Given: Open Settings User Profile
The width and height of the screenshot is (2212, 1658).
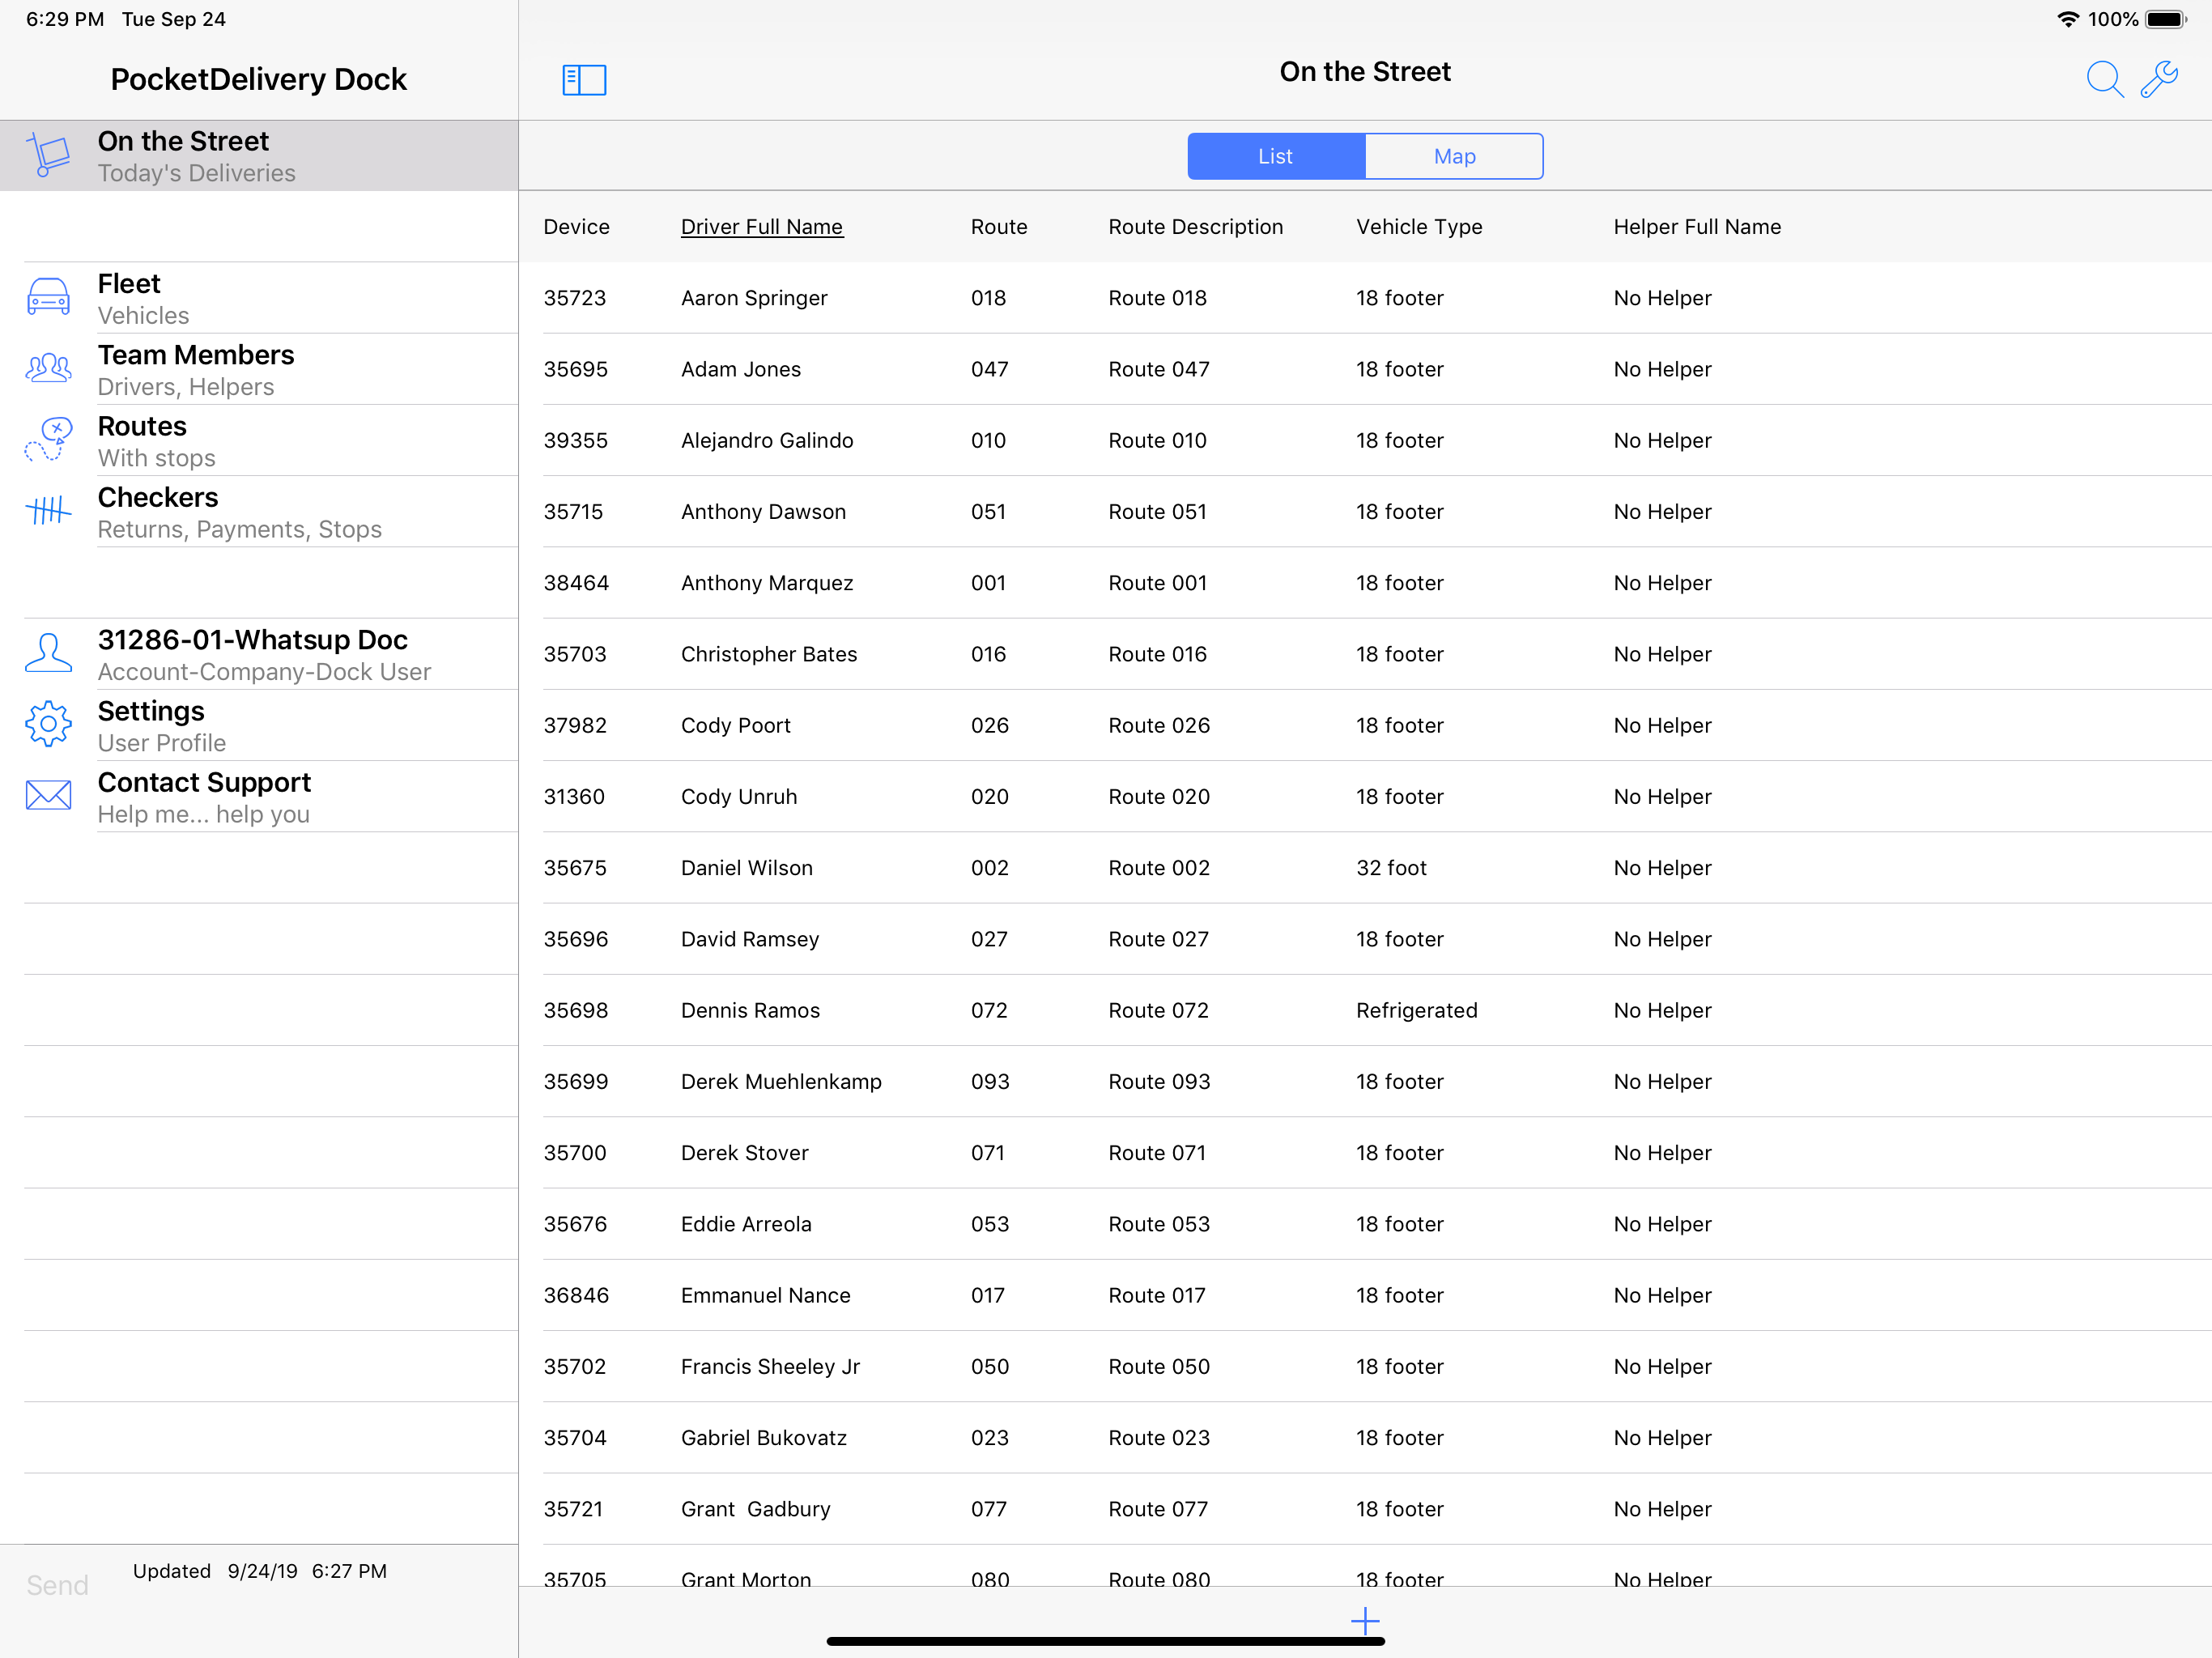Looking at the screenshot, I should pos(259,725).
